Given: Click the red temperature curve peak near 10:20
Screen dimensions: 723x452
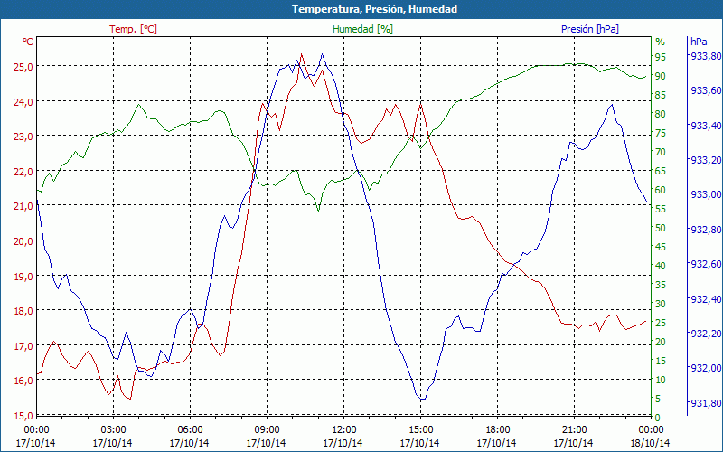Looking at the screenshot, I should (x=301, y=54).
